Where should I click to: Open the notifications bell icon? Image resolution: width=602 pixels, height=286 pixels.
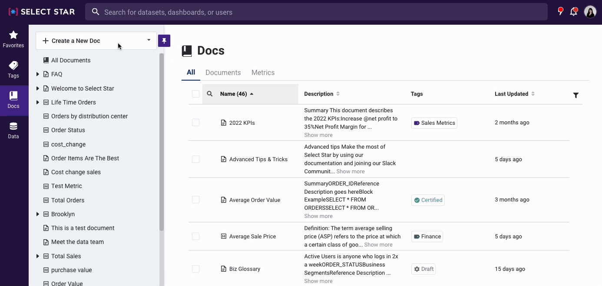point(574,12)
